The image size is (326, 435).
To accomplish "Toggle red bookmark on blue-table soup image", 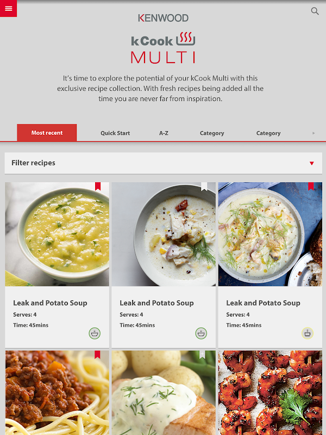I will (x=311, y=186).
